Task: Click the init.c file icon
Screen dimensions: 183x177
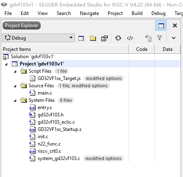Action: point(32,137)
